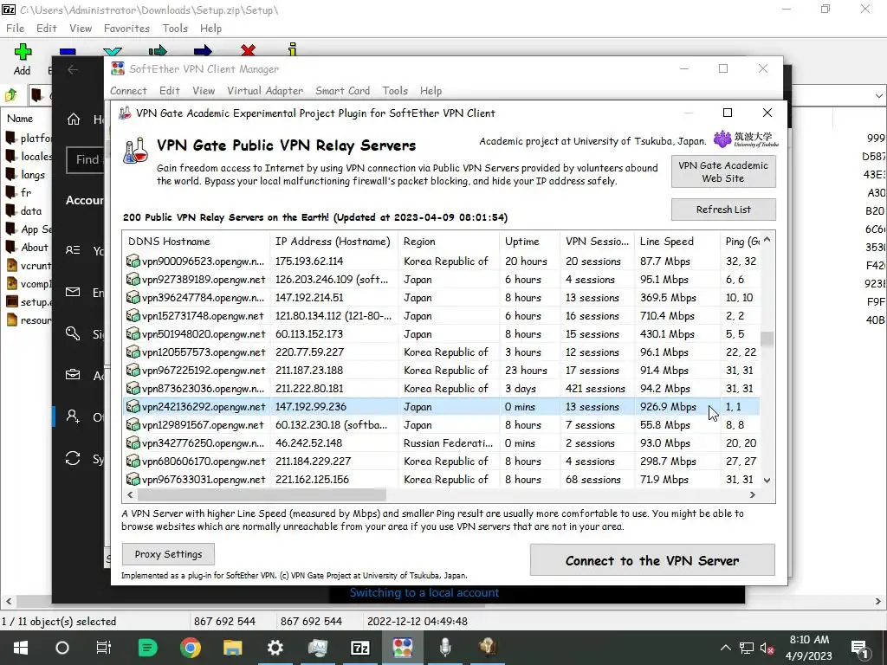This screenshot has width=887, height=665.
Task: Select the Other users person icon in Settings
Action: point(73,416)
